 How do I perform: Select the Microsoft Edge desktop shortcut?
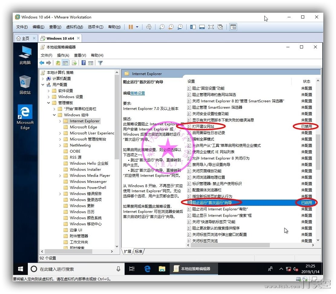point(25,117)
